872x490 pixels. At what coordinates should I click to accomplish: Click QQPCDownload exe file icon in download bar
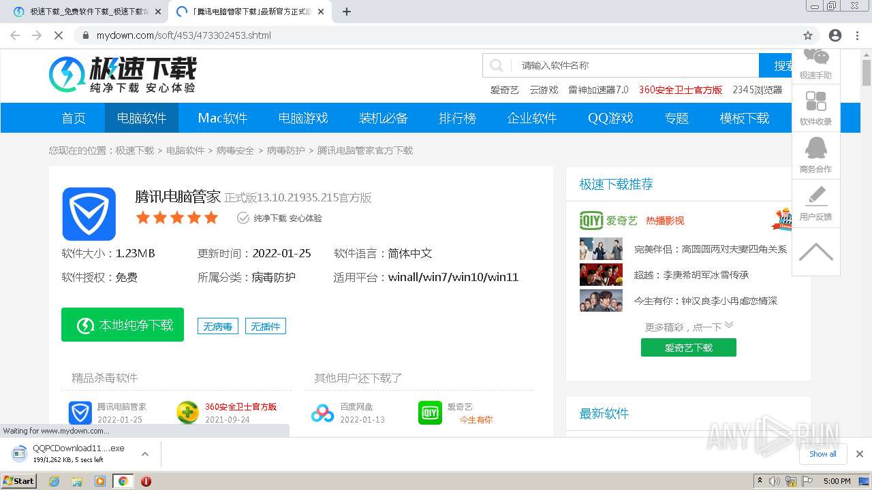coord(20,453)
